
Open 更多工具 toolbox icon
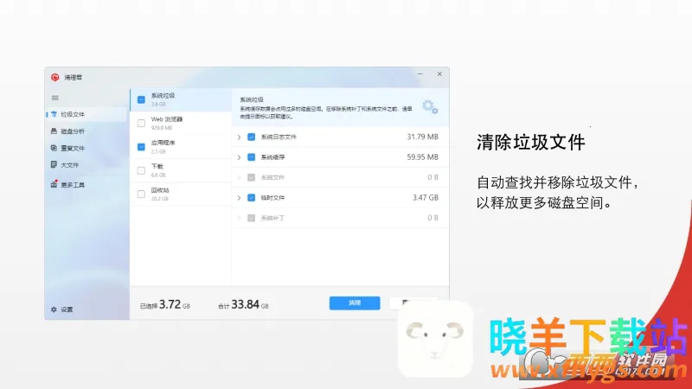point(54,185)
